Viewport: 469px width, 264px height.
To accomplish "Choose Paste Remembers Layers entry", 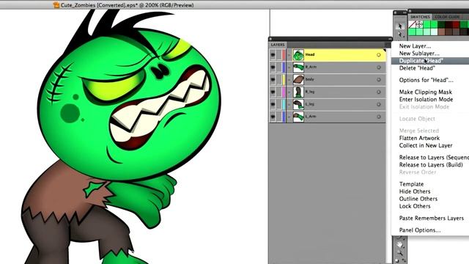I will point(432,219).
